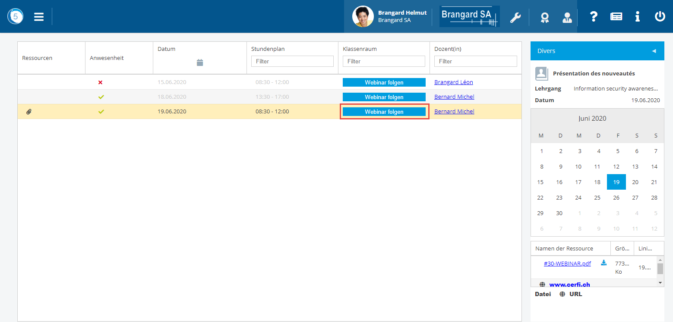Click the info 'i' icon
The height and width of the screenshot is (322, 673).
pos(637,17)
